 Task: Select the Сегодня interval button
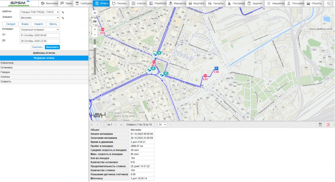click(10, 24)
